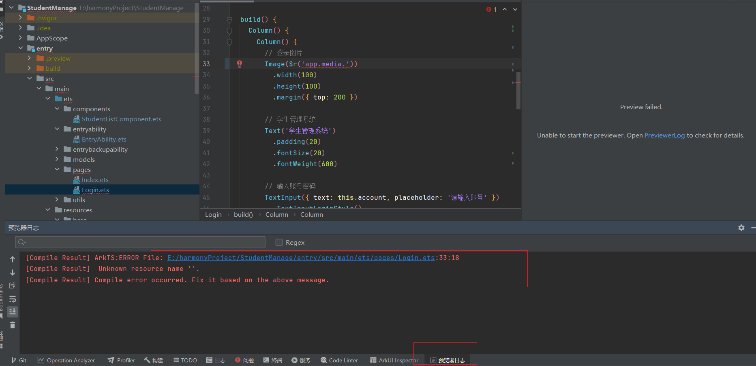756x366 pixels.
Task: Expand the .preview folder
Action: coord(30,58)
